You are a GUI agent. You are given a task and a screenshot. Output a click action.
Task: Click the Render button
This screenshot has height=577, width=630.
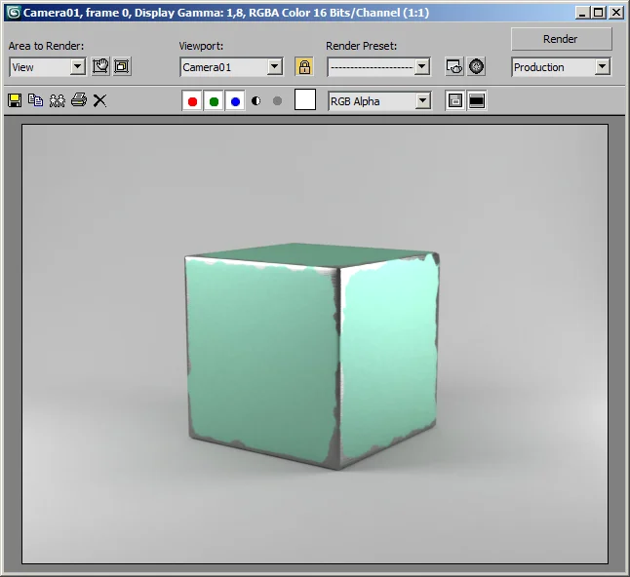[x=562, y=39]
